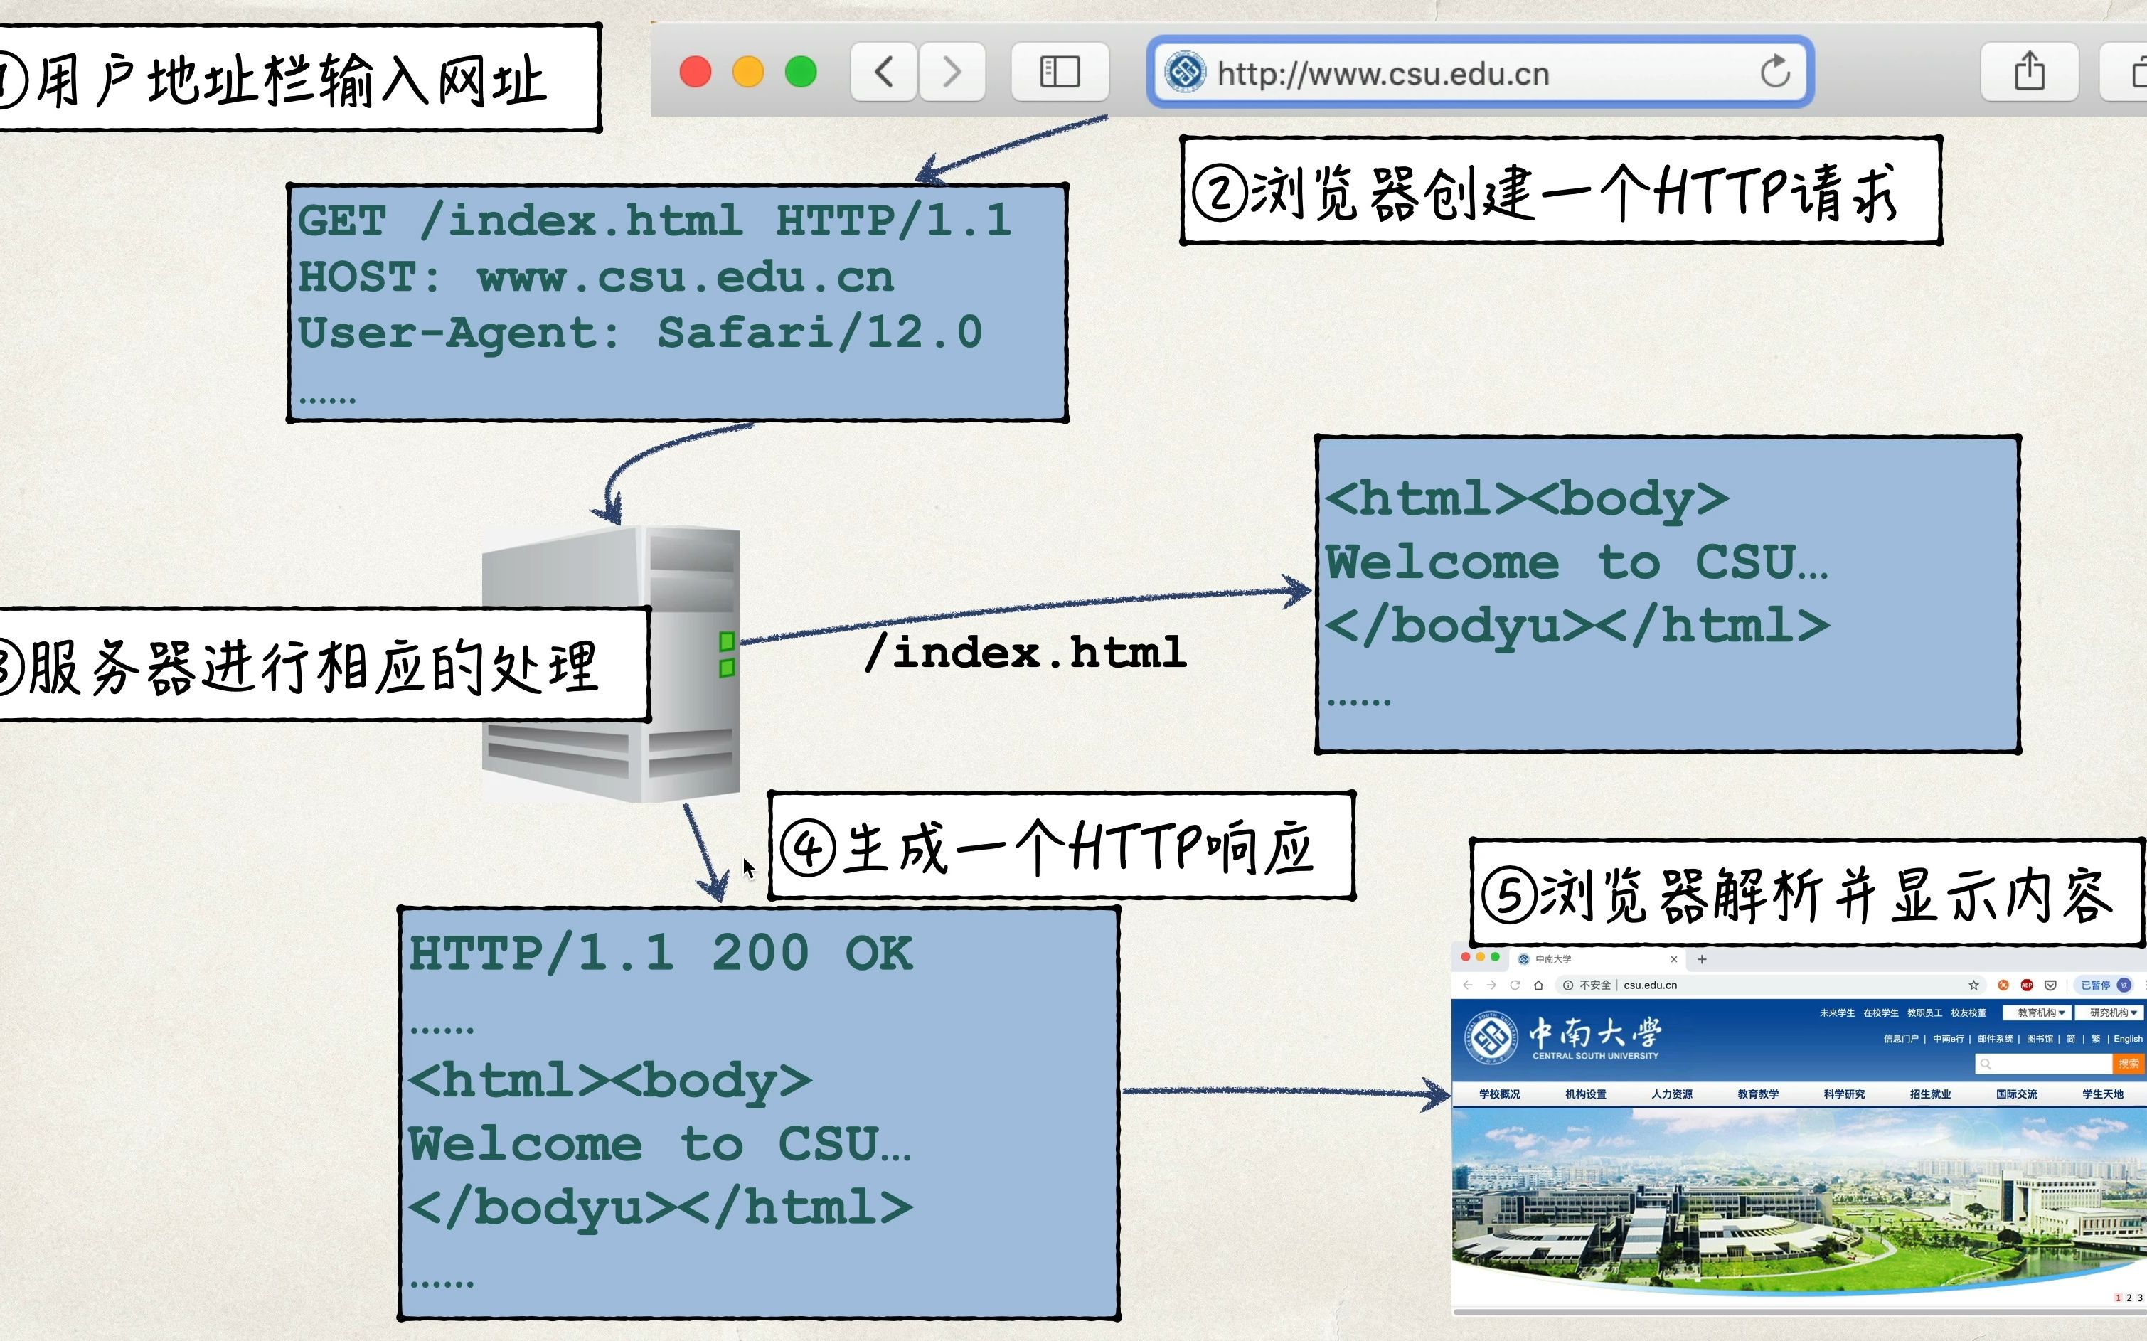This screenshot has height=1341, width=2147.
Task: Click the 'HTTP/1.1 200 OK' status line
Action: click(661, 953)
